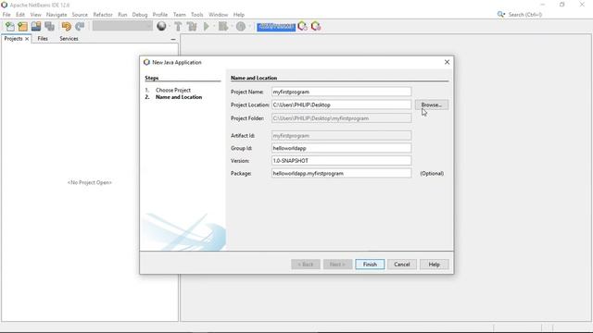Click the New Project toolbar icon
593x333 pixels.
click(x=22, y=26)
